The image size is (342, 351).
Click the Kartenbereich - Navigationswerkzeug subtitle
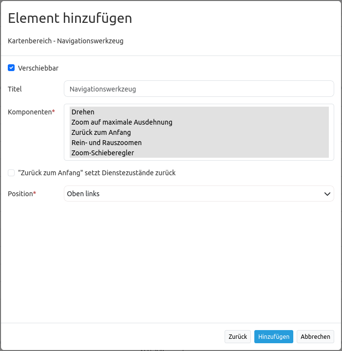[66, 41]
